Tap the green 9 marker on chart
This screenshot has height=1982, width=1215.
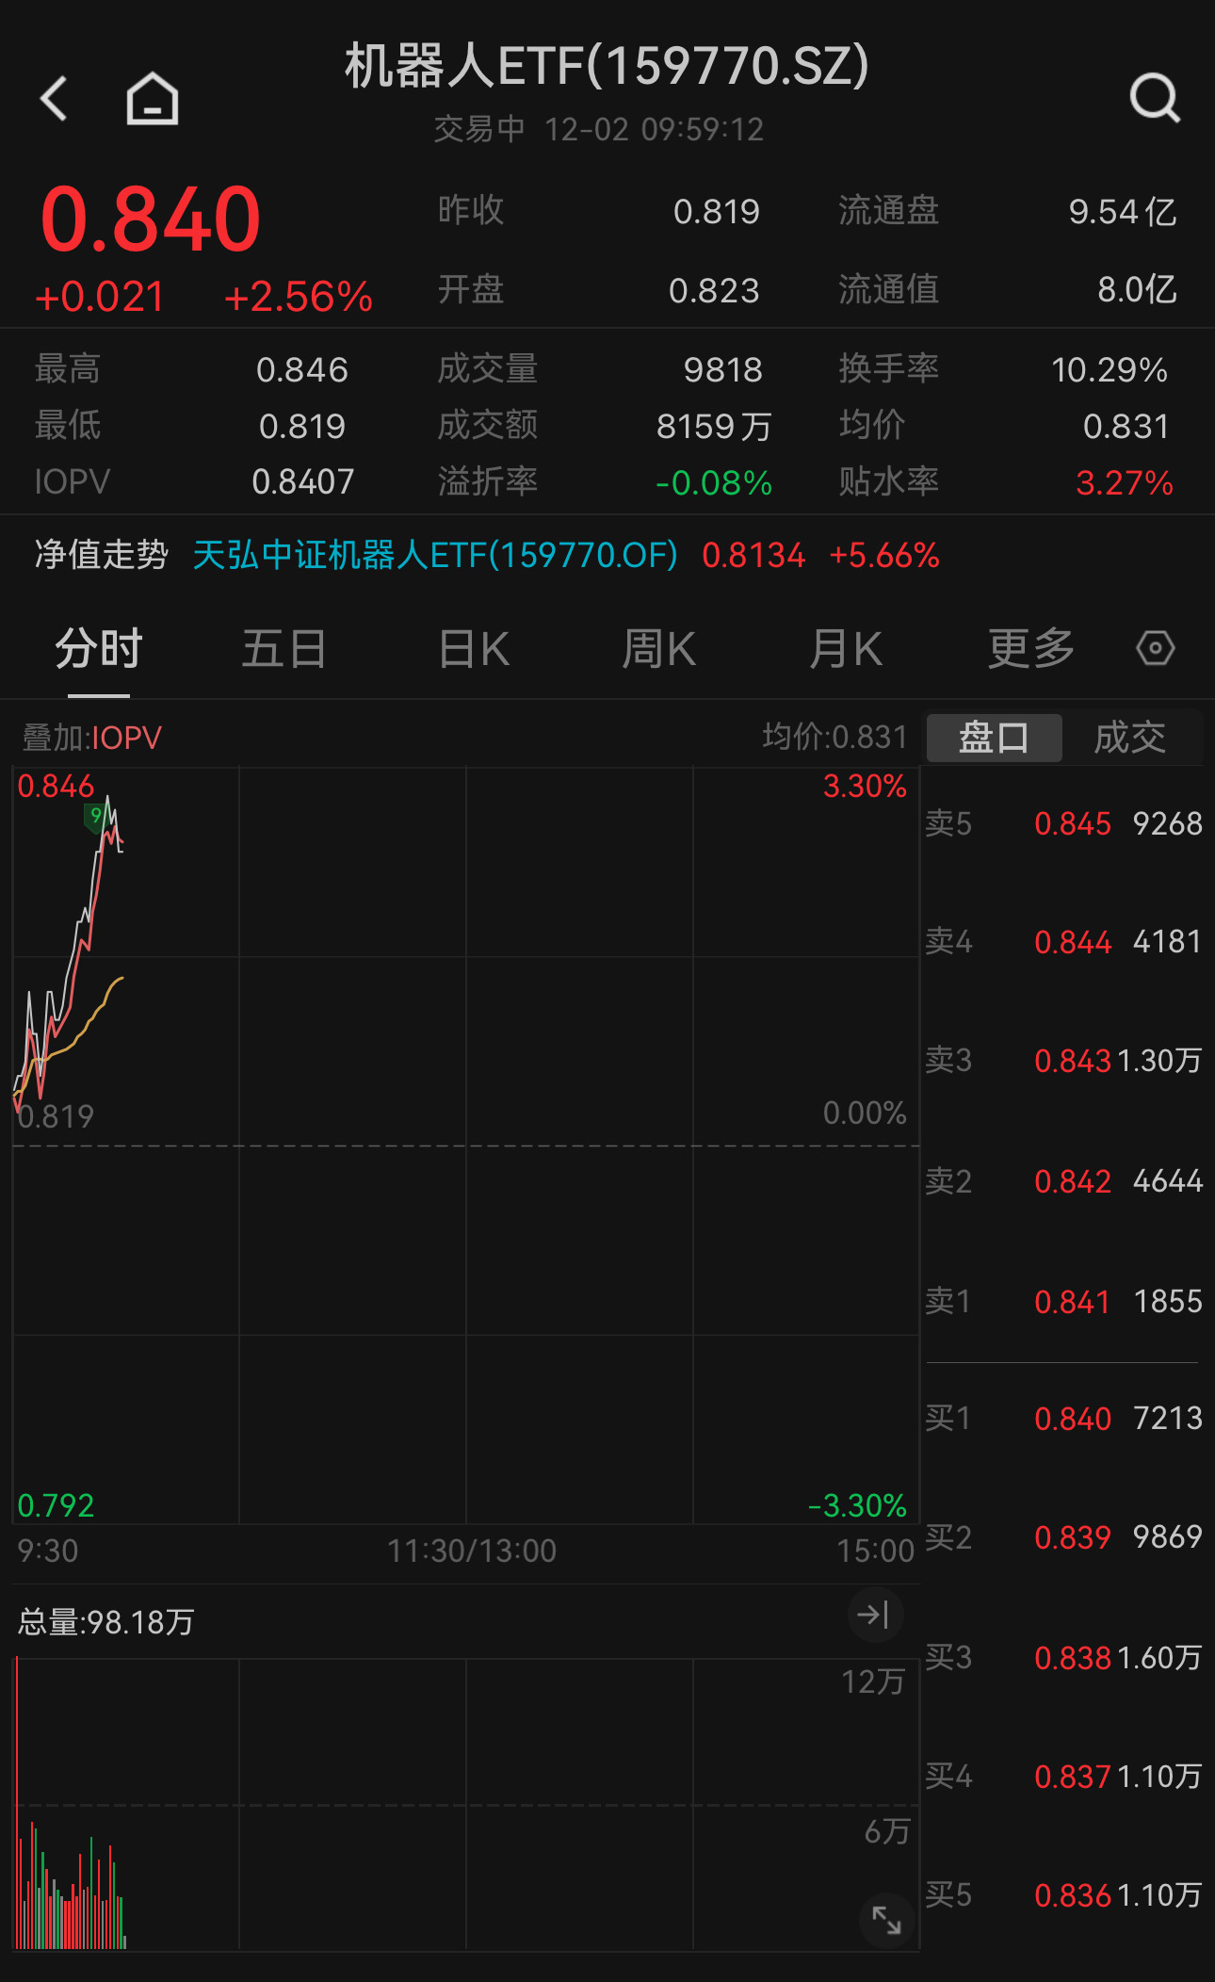pos(95,816)
